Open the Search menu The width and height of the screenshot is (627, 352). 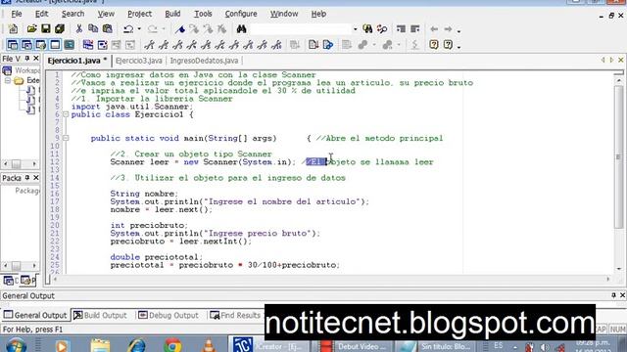click(x=72, y=14)
